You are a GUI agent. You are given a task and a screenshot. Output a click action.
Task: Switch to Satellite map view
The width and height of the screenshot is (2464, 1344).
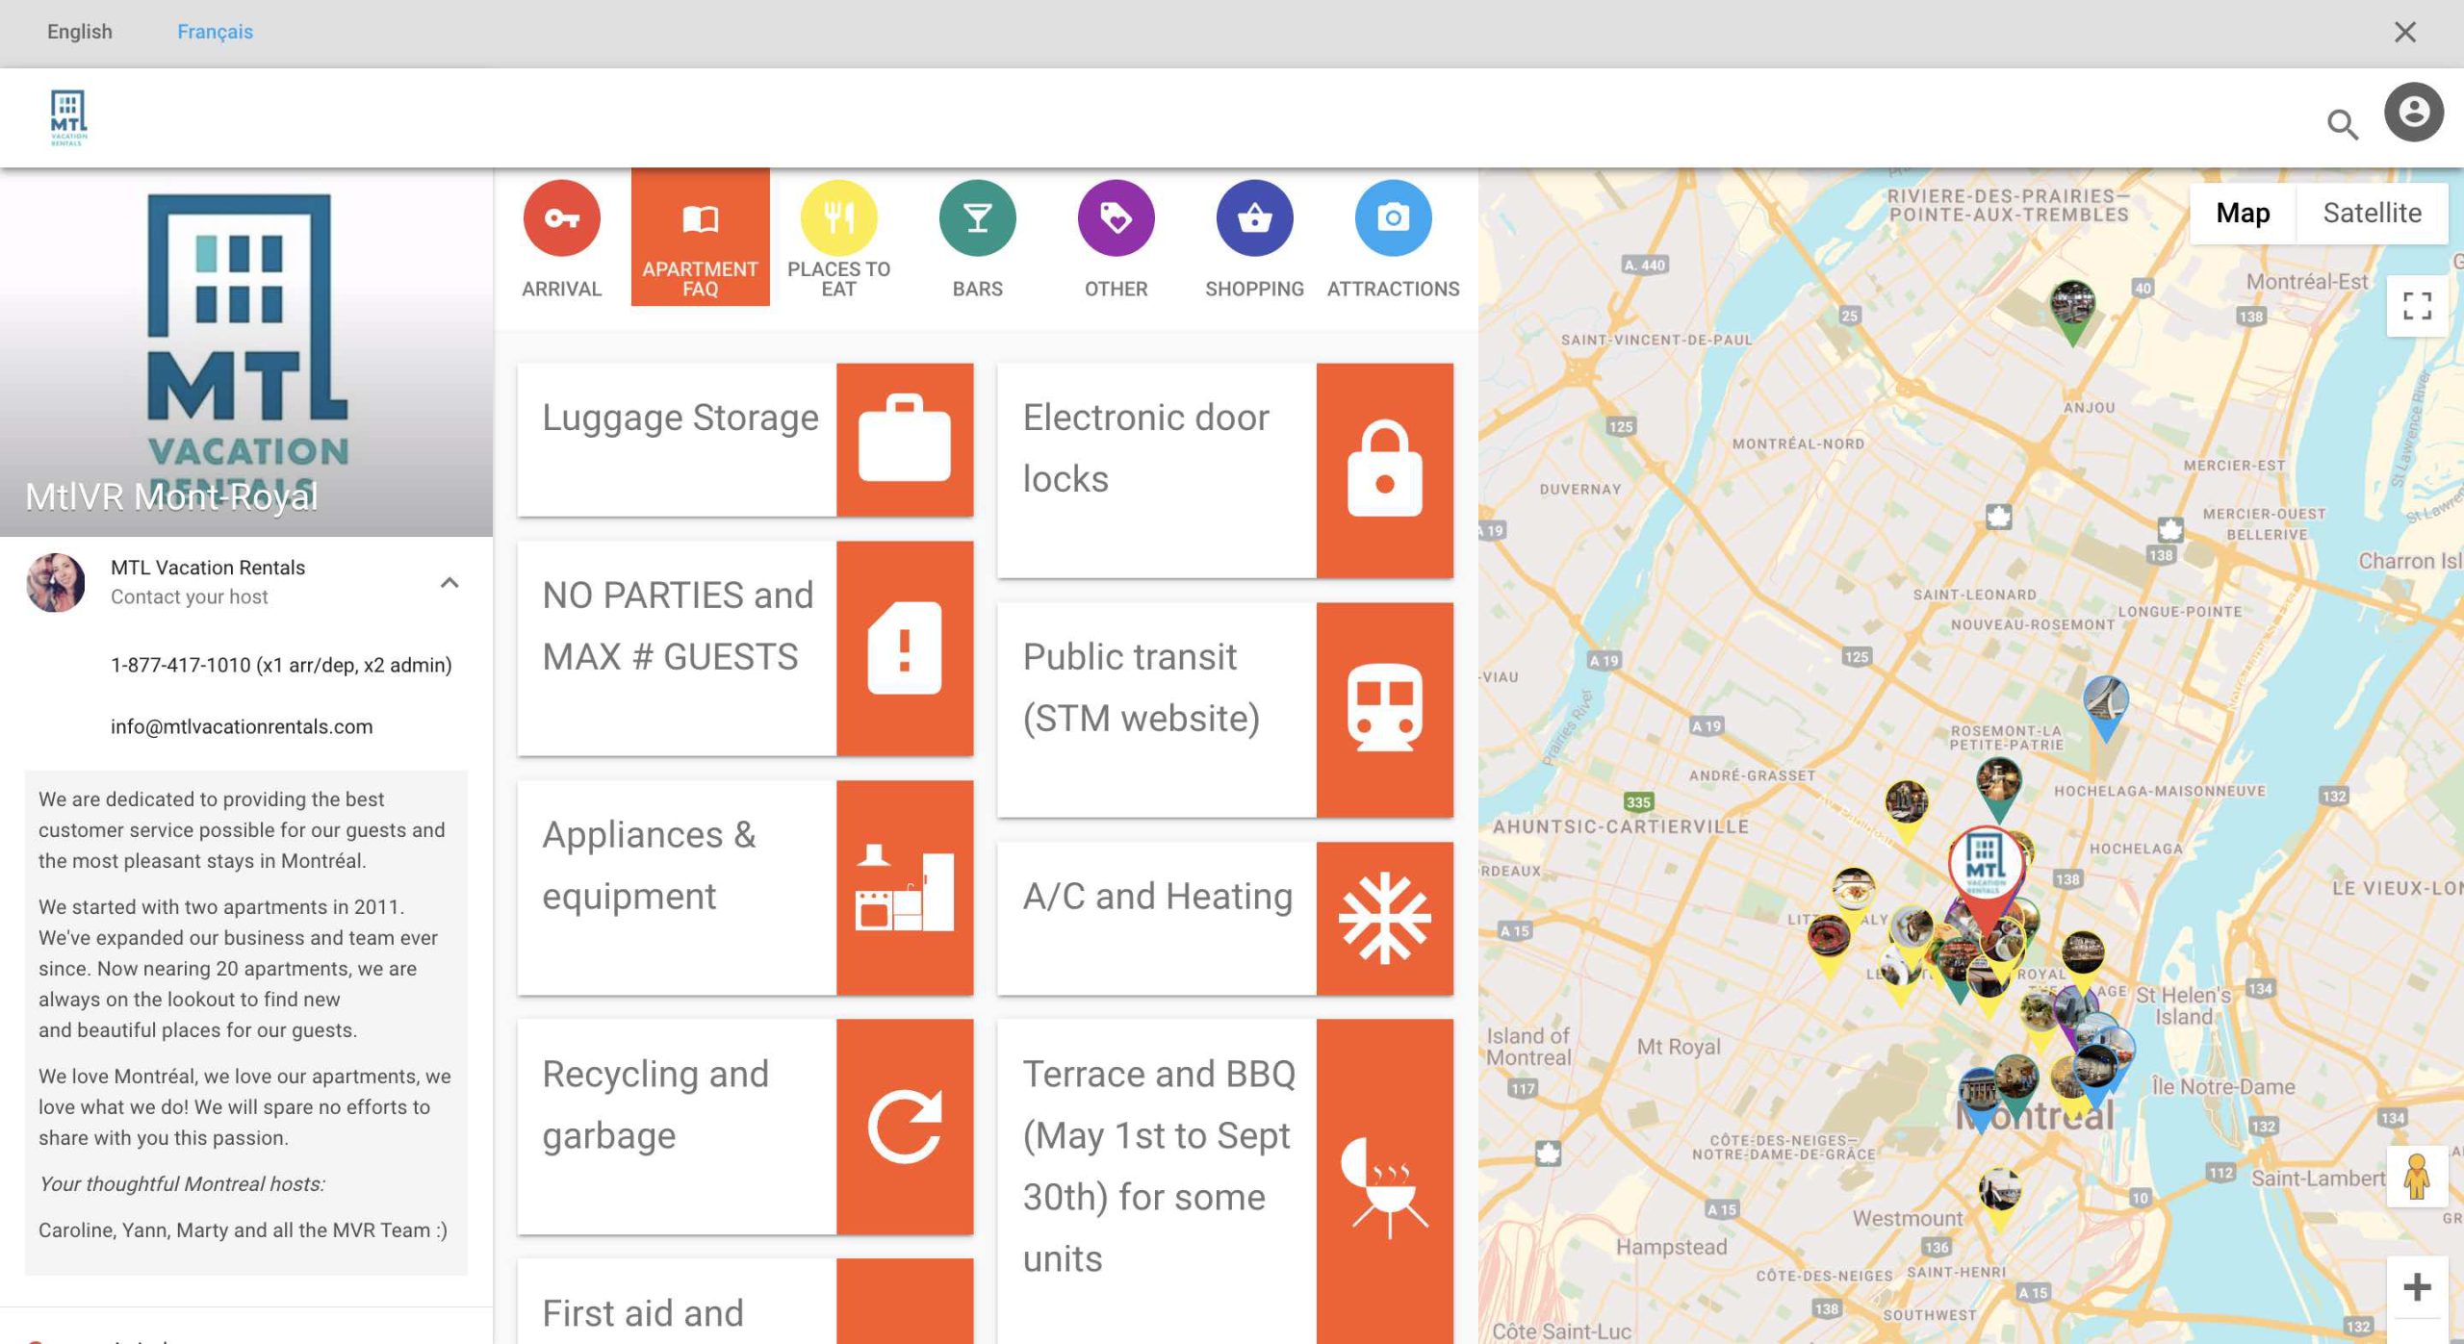pos(2372,212)
